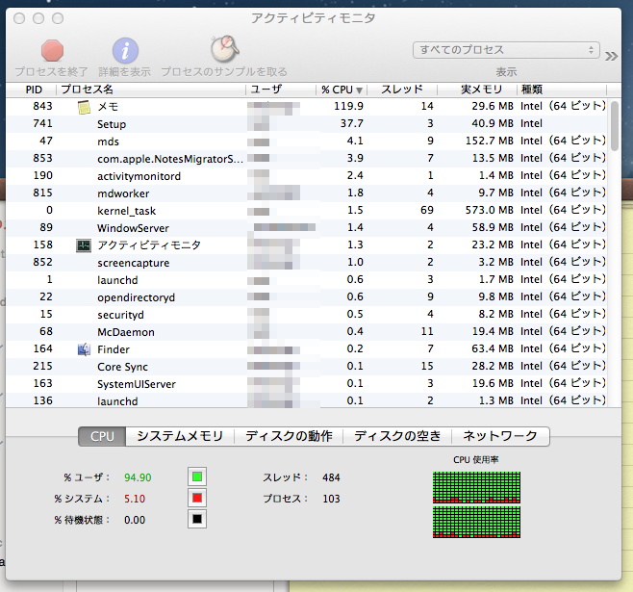Click the アクティビティモニタ app icon in list
Viewport: 633px width, 592px height.
[84, 245]
